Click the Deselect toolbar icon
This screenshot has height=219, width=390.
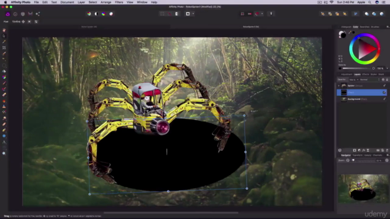coord(169,14)
